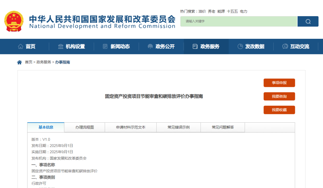Screen dimensions: 323x188
Task: Go to 政务服务 in the breadcrumb
Action: tap(44, 62)
